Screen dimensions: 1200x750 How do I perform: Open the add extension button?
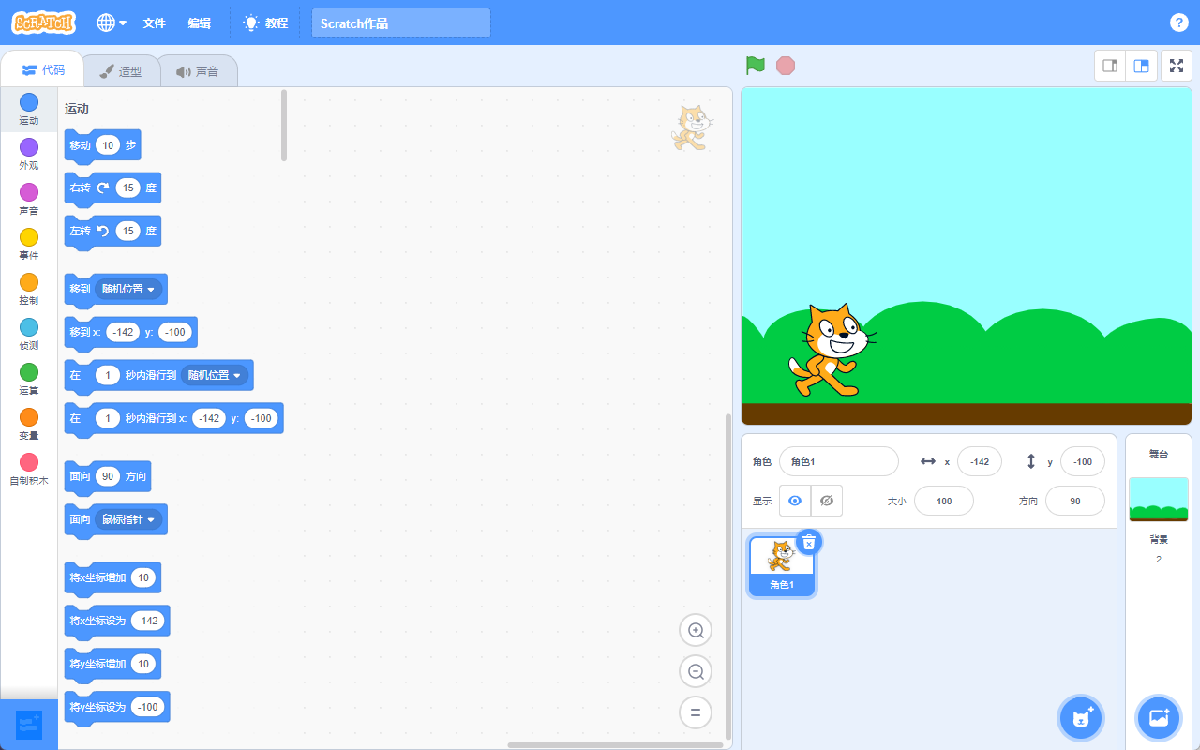tap(29, 724)
